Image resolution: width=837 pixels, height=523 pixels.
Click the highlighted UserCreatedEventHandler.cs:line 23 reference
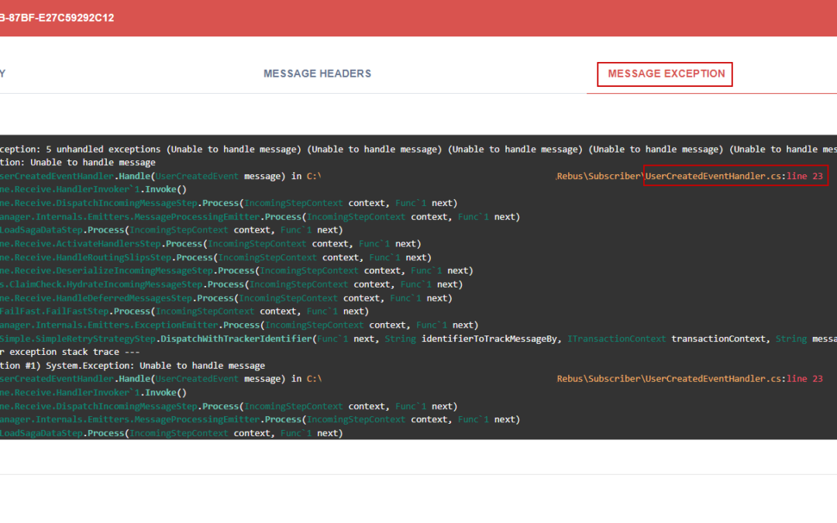pos(735,176)
